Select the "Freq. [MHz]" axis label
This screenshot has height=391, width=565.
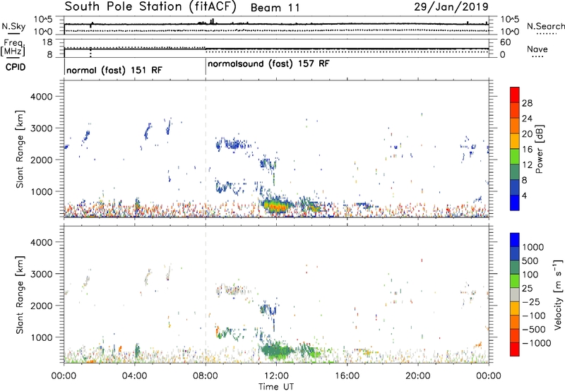[13, 48]
